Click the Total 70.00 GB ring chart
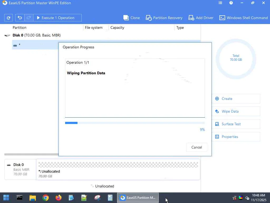Image resolution: width=270 pixels, height=203 pixels. [236, 59]
